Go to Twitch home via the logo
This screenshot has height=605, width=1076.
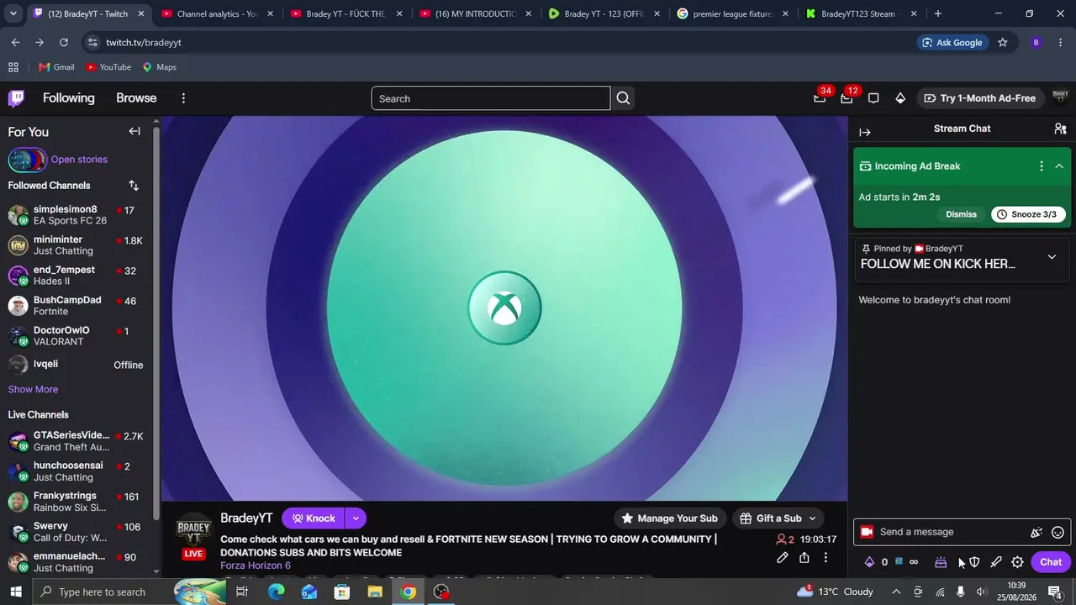(x=16, y=98)
